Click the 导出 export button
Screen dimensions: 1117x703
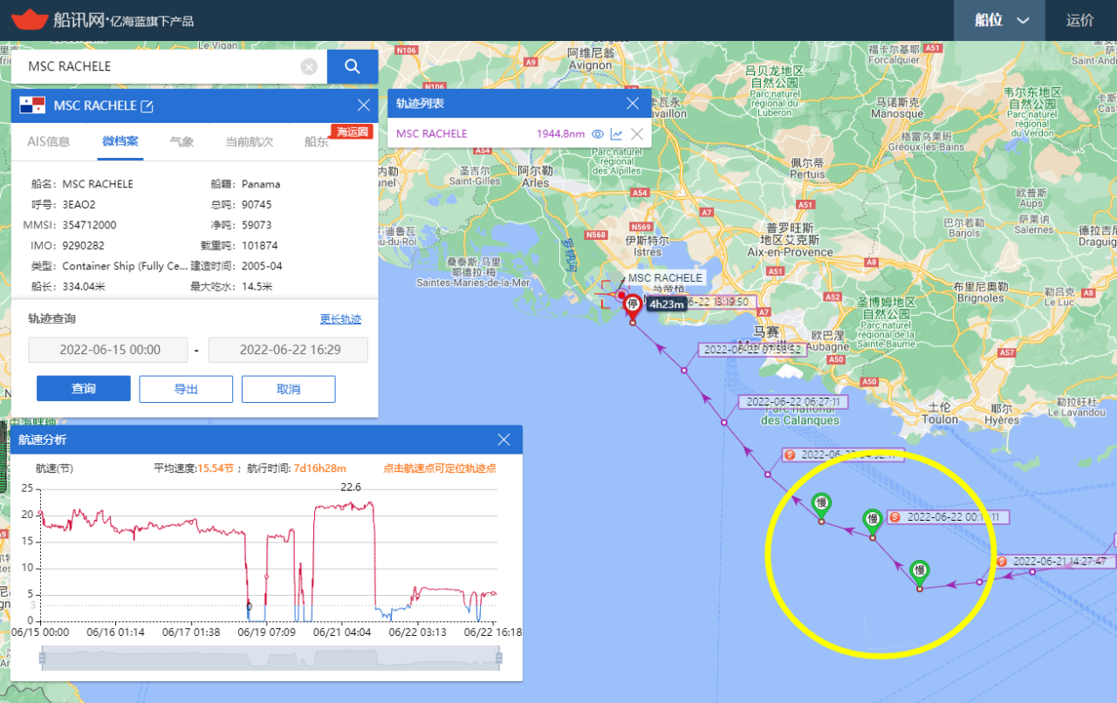[186, 389]
